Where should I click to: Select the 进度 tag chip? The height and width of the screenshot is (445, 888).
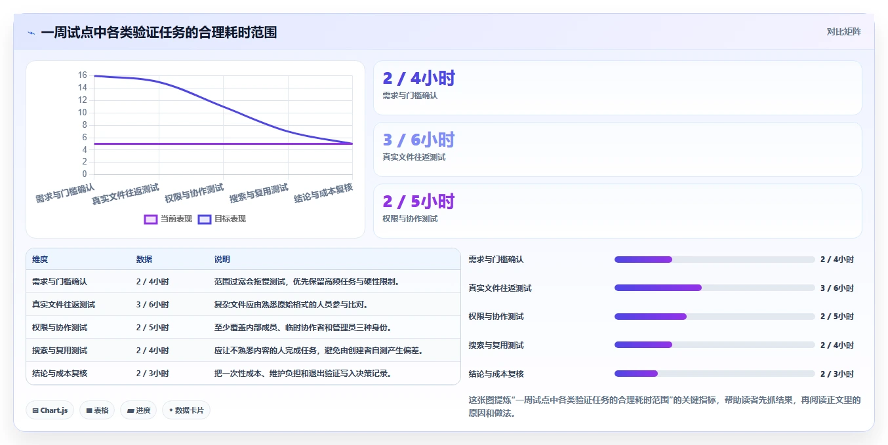[x=138, y=410]
